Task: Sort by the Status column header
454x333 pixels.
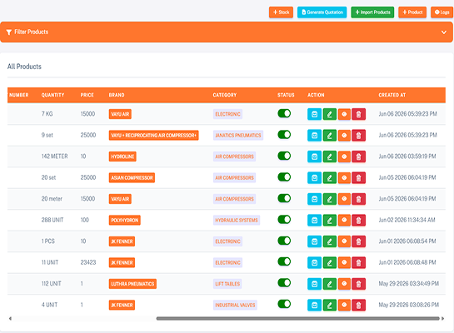Action: pos(286,95)
